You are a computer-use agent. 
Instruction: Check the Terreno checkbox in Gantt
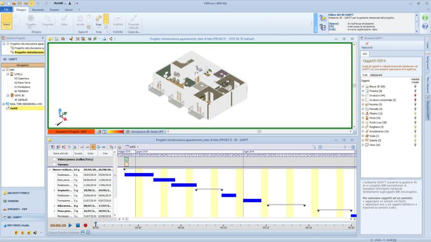click(x=54, y=165)
